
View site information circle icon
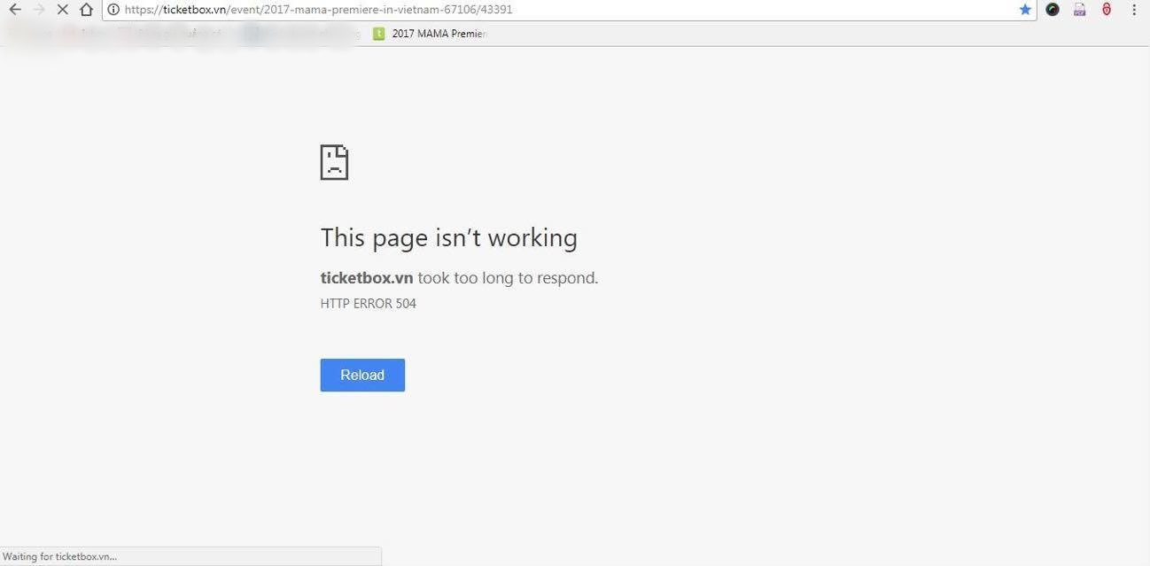[113, 10]
